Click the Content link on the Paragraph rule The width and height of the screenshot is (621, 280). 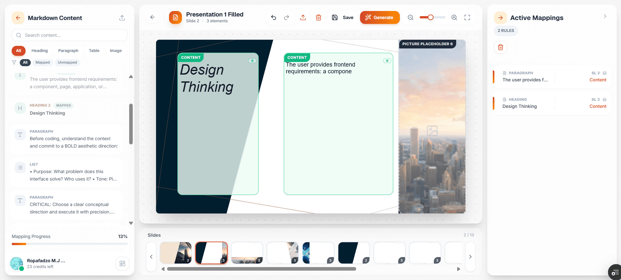[598, 80]
